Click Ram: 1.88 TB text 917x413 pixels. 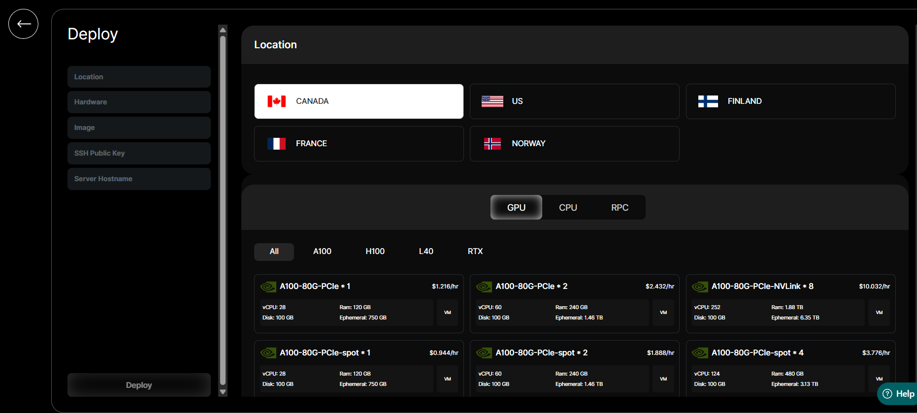click(787, 307)
